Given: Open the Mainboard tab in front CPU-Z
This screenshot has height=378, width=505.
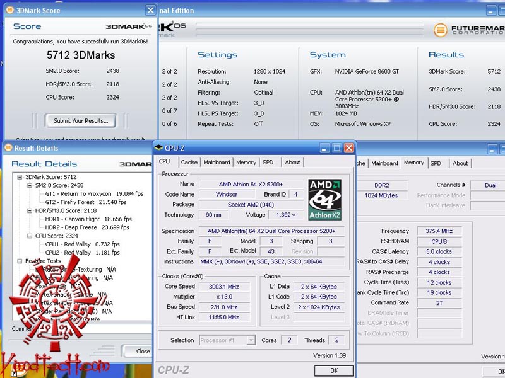Looking at the screenshot, I should tap(217, 163).
